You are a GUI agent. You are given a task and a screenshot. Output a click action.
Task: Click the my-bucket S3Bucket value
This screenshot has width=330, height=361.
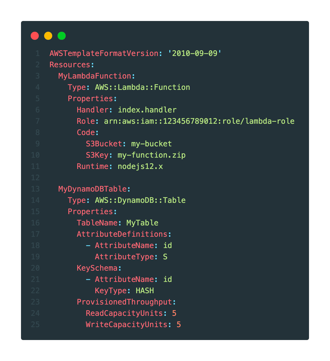pyautogui.click(x=152, y=144)
